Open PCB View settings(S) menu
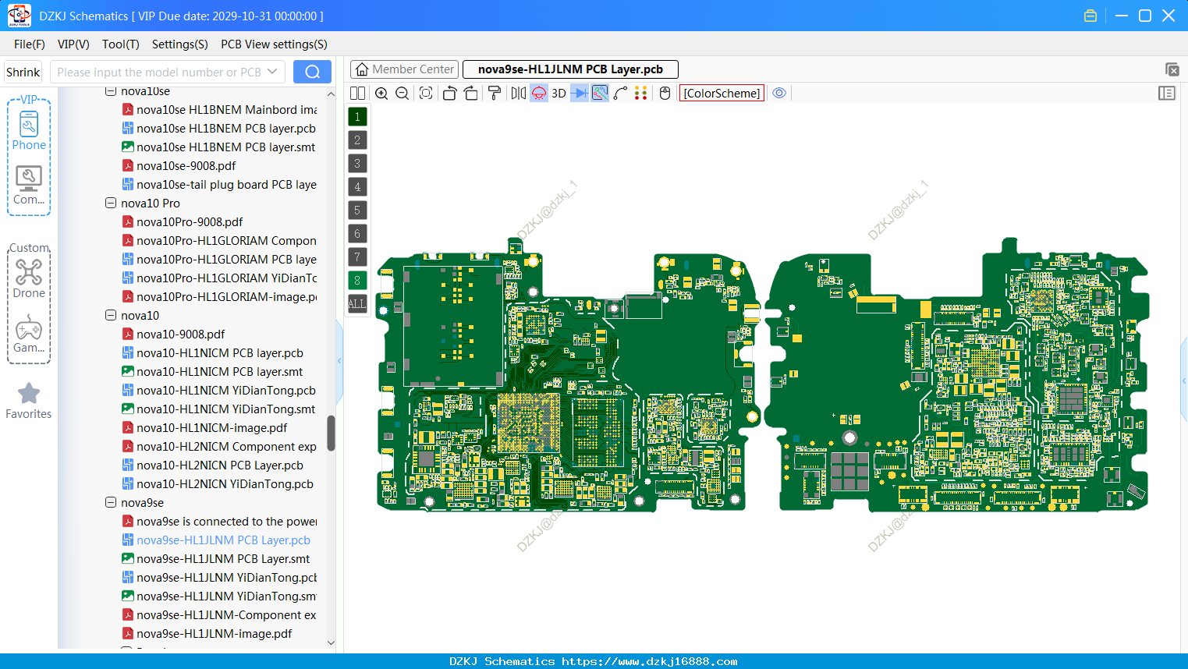The image size is (1188, 669). click(274, 44)
